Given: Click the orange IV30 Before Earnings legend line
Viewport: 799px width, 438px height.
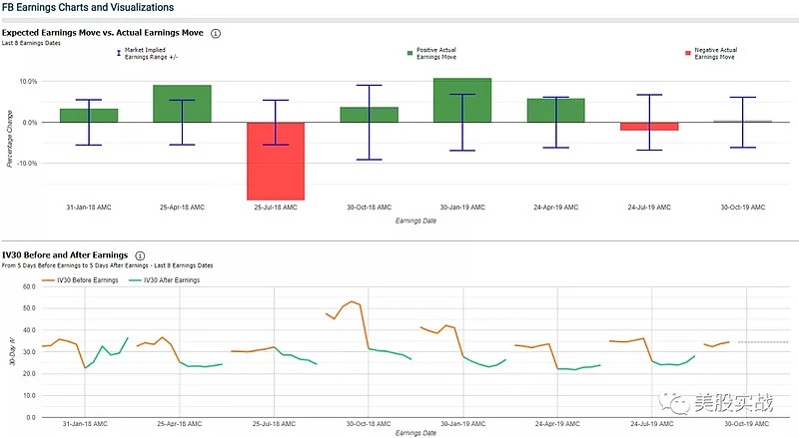Looking at the screenshot, I should [x=48, y=280].
